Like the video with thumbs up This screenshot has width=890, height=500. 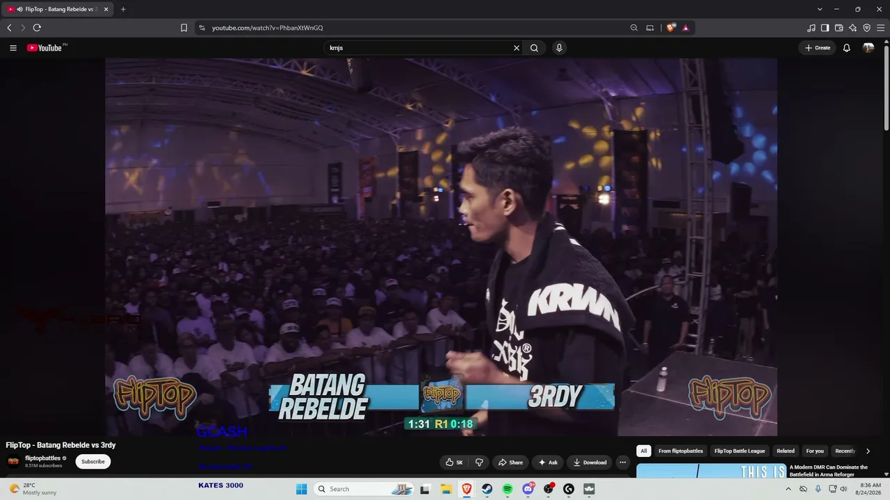[x=453, y=462]
